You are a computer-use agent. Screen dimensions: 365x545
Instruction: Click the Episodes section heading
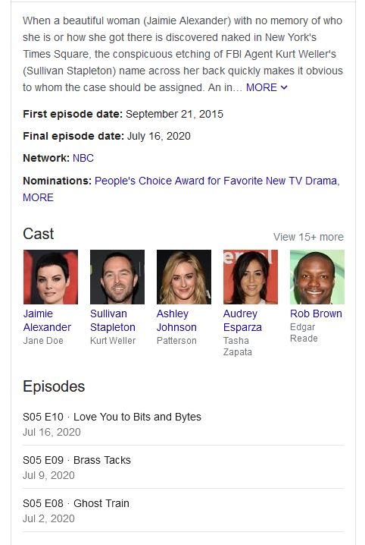(x=54, y=386)
